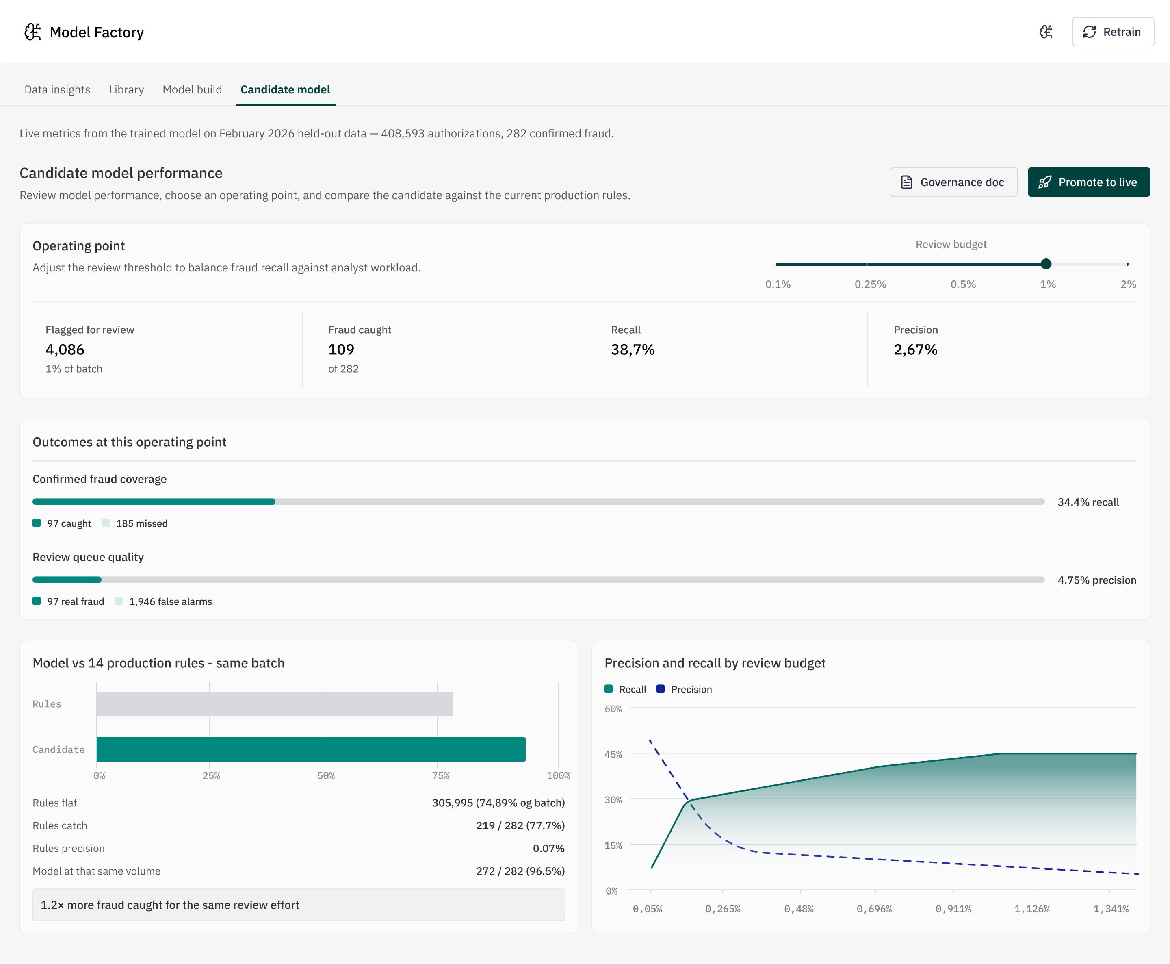Set review budget to 0.25% tick

[867, 264]
